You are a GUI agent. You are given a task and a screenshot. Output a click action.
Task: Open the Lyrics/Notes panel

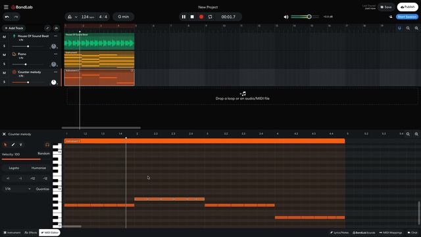click(x=339, y=232)
